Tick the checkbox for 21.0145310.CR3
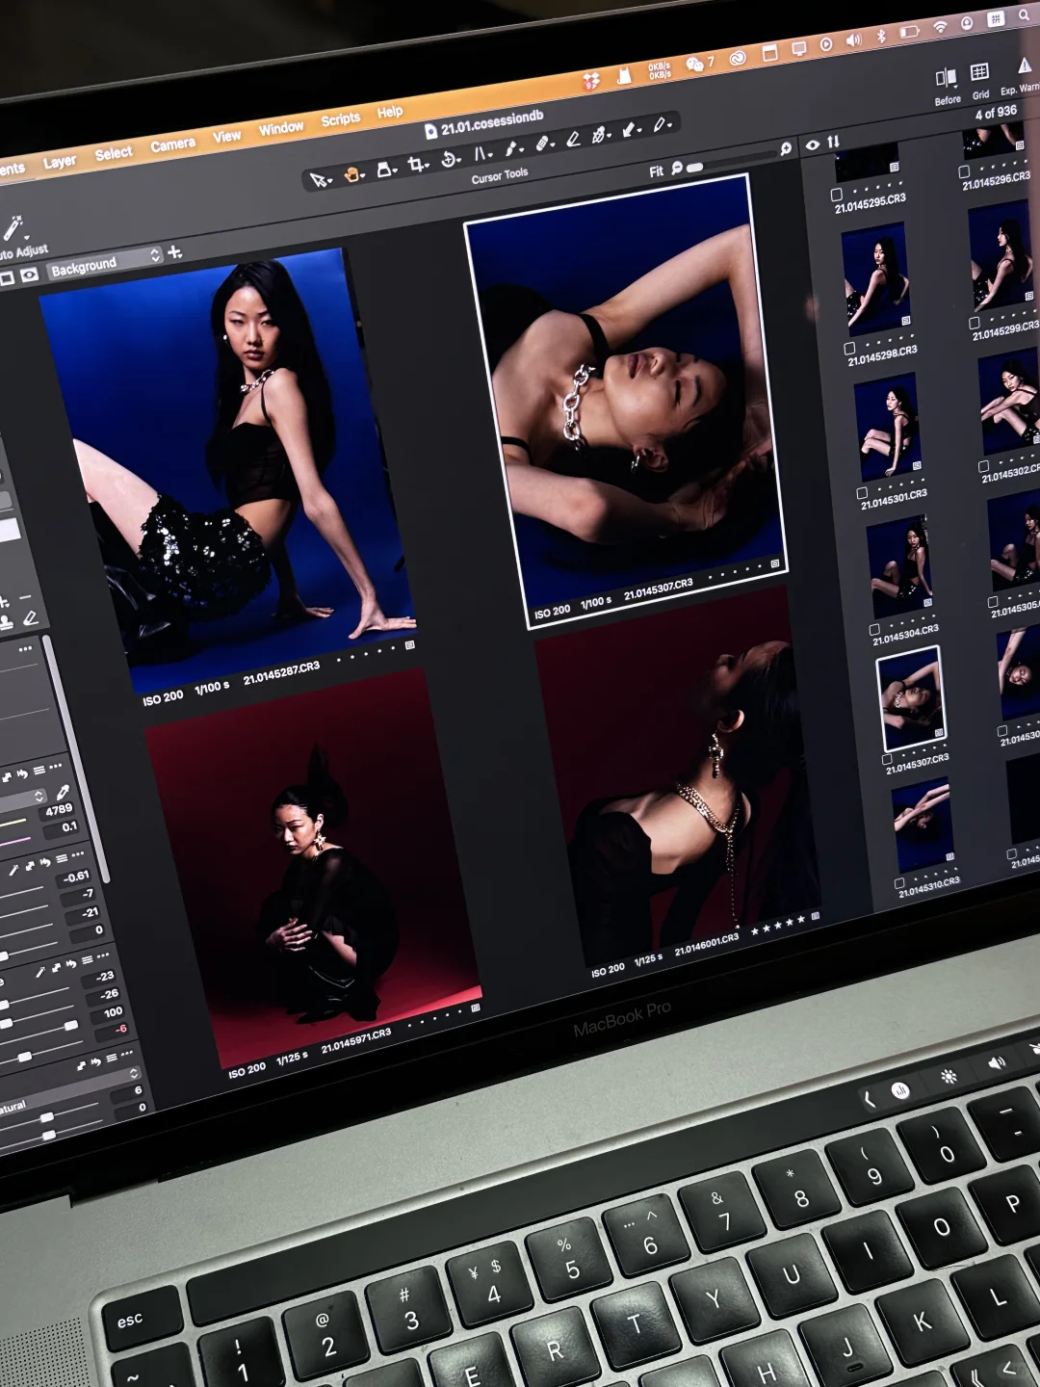 (899, 883)
